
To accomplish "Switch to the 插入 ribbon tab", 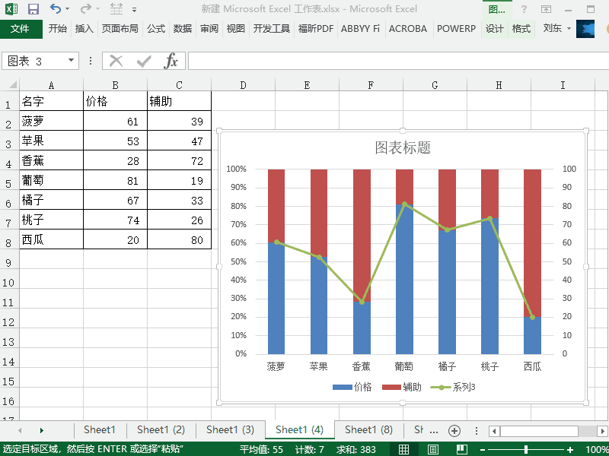I will [84, 28].
